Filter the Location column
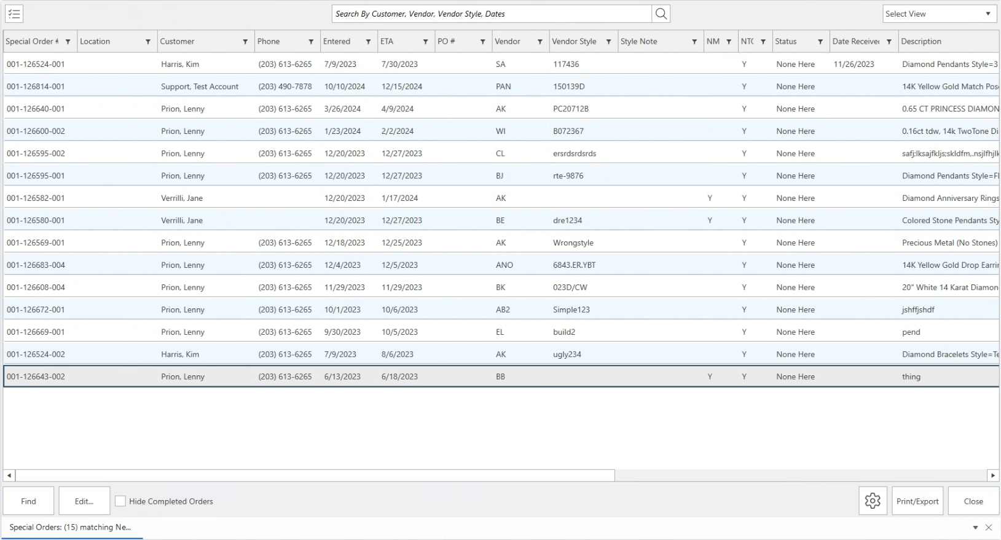Image resolution: width=1001 pixels, height=540 pixels. click(x=148, y=42)
